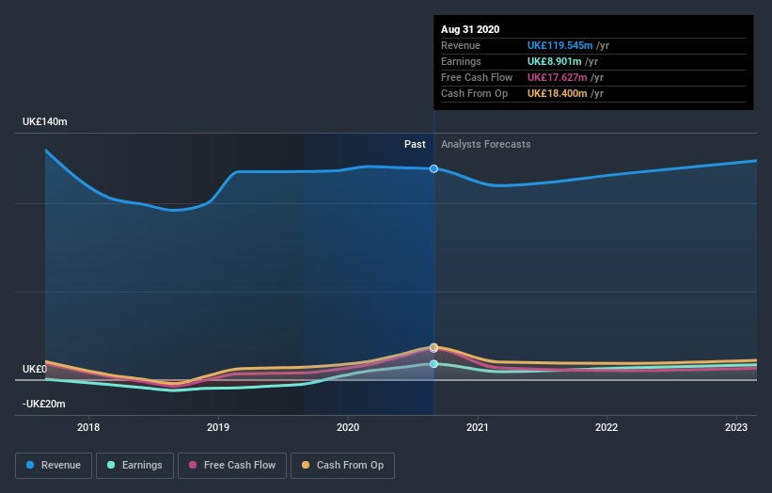Click the UK£8.901m earnings value
The height and width of the screenshot is (493, 772).
tap(555, 61)
